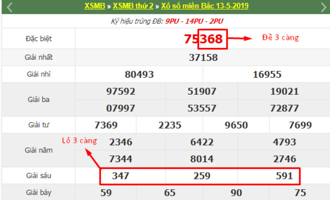Select Giải nhì number 16955
The height and width of the screenshot is (200, 330).
coord(267,74)
